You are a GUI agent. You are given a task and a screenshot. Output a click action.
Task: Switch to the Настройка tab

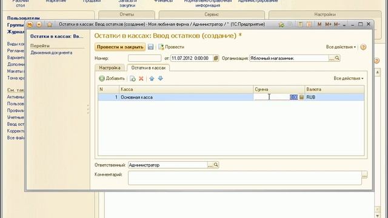pos(110,68)
